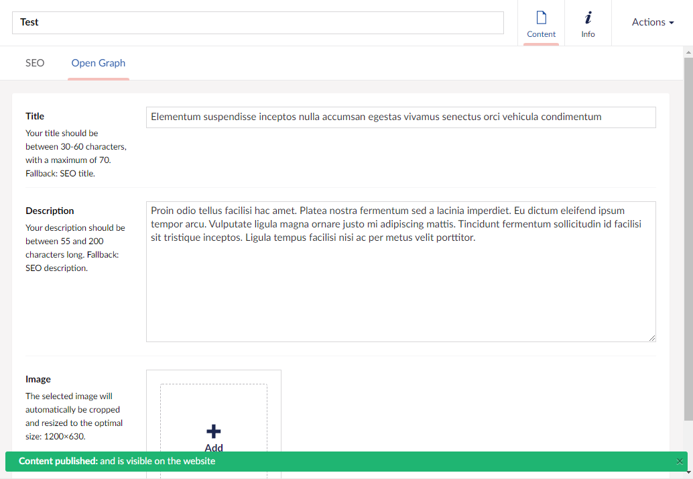Screen dimensions: 693x479
Task: Switch to the SEO tab
Action: coord(35,62)
